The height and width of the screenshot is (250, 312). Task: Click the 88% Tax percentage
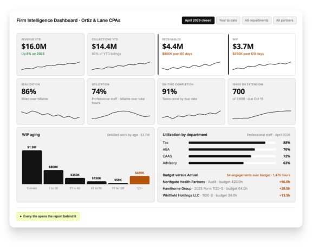point(287,143)
